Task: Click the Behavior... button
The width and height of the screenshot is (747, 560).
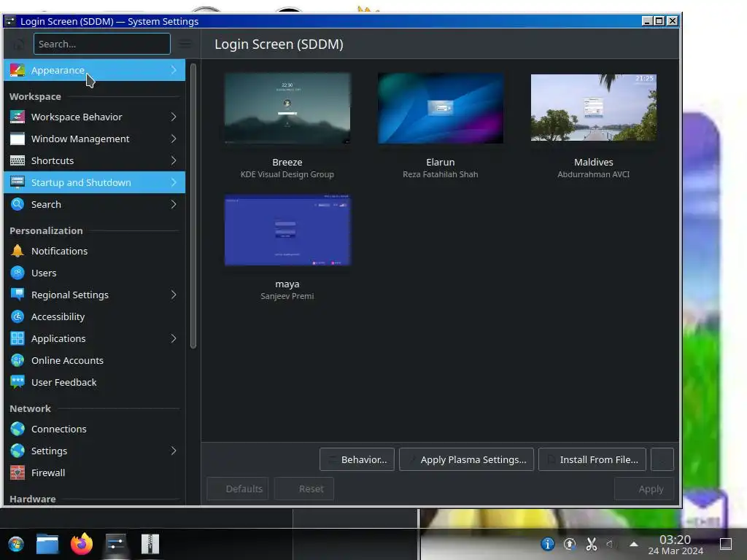Action: pyautogui.click(x=357, y=459)
